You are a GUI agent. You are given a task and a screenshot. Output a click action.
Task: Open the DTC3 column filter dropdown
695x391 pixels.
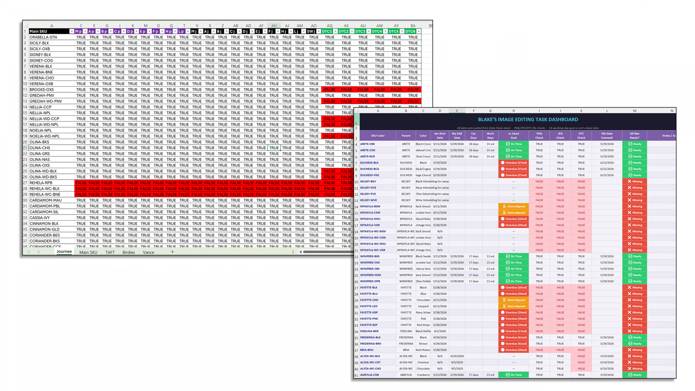pyautogui.click(x=369, y=31)
